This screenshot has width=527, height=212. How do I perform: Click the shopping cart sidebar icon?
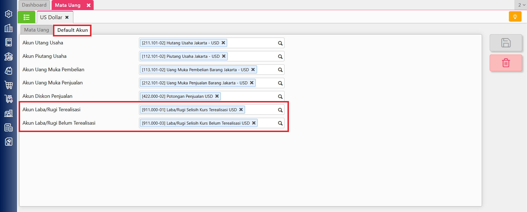tap(9, 85)
